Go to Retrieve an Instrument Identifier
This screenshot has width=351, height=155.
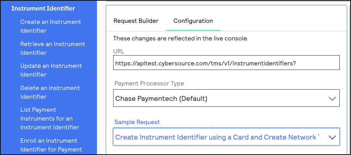coord(53,49)
